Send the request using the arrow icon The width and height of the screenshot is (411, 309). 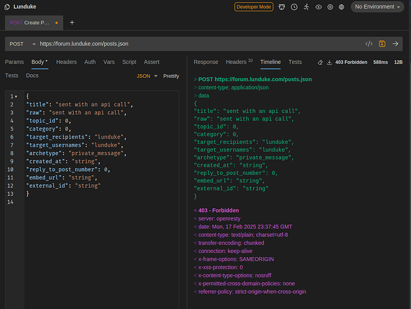click(396, 44)
